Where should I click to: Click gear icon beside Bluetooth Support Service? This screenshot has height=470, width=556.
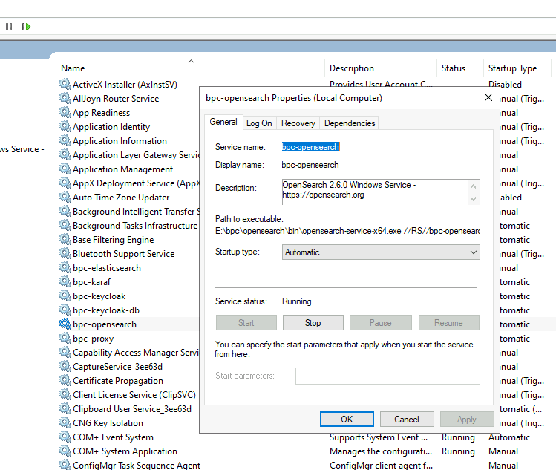[x=65, y=254]
